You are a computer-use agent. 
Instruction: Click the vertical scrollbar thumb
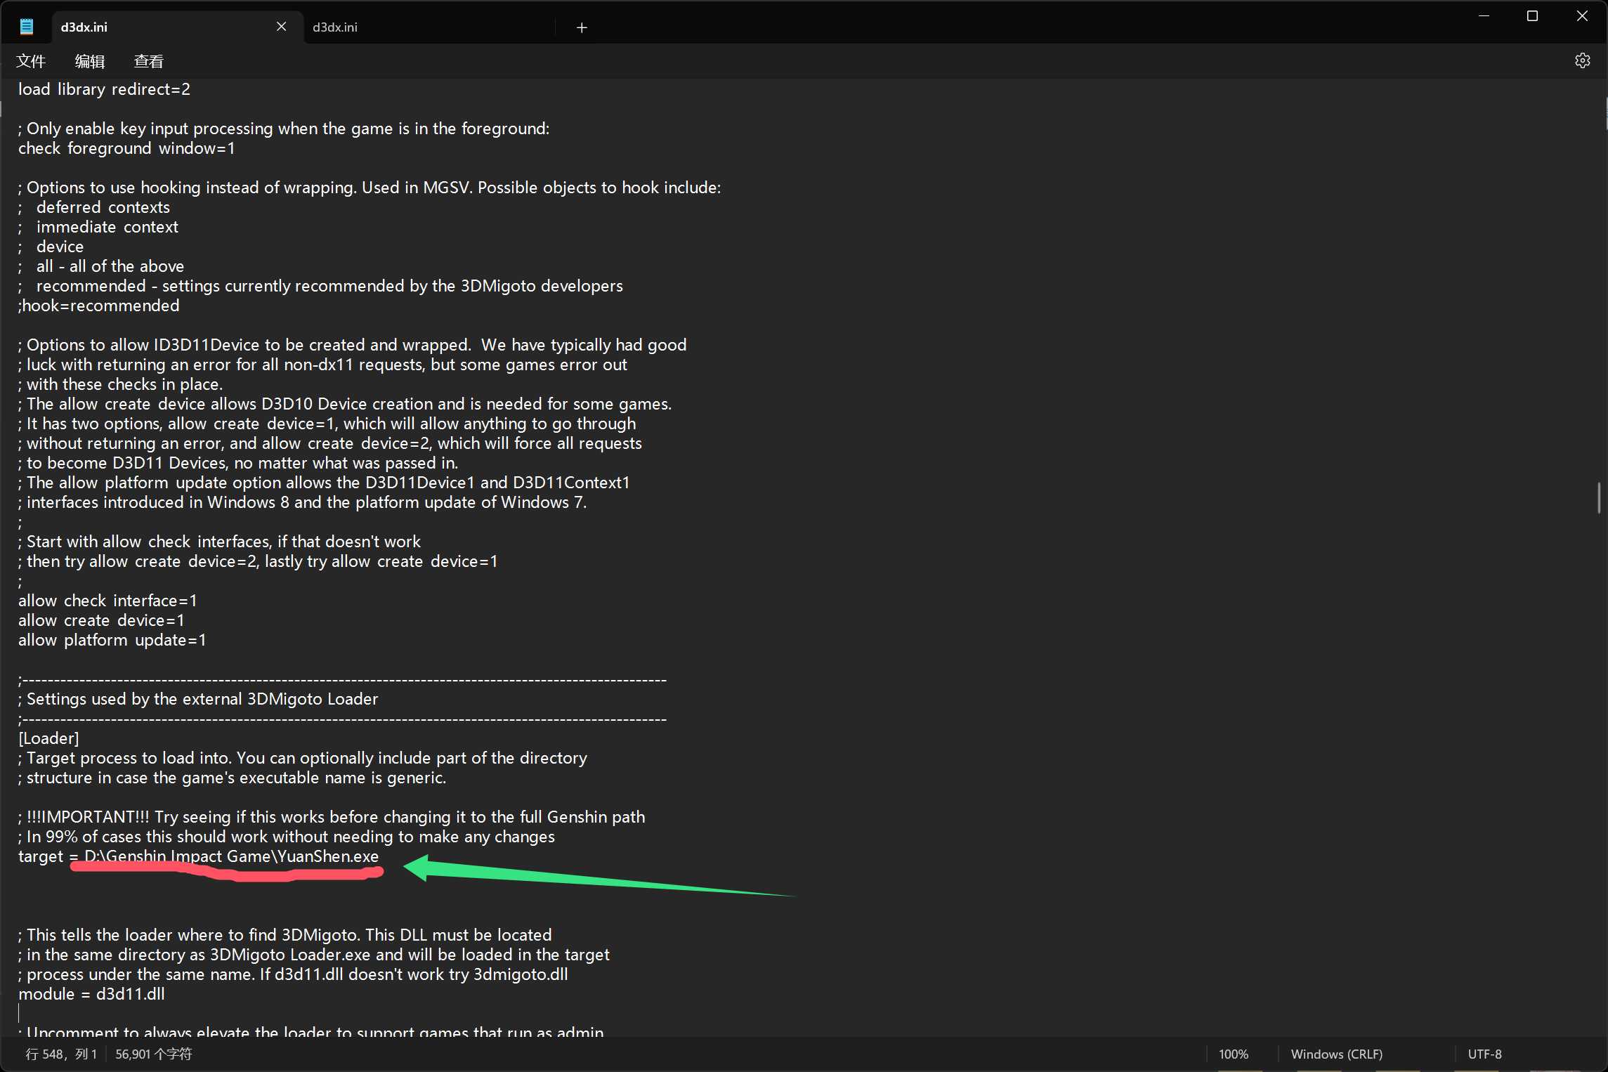1598,497
